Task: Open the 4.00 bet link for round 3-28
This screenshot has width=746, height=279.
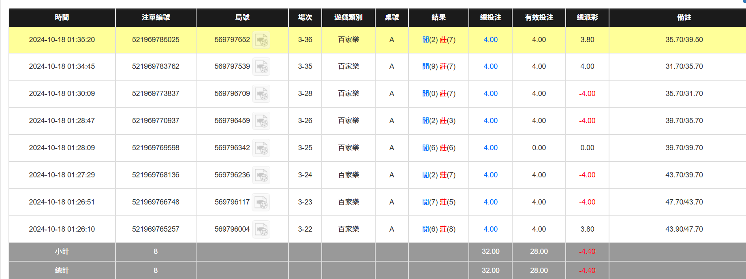Action: 490,94
